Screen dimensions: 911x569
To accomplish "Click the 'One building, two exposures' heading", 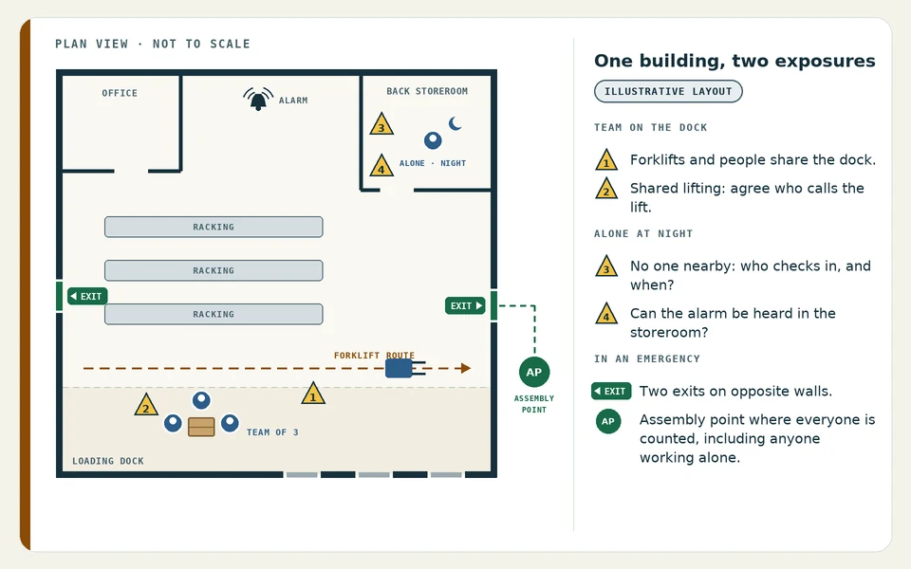I will (x=734, y=61).
